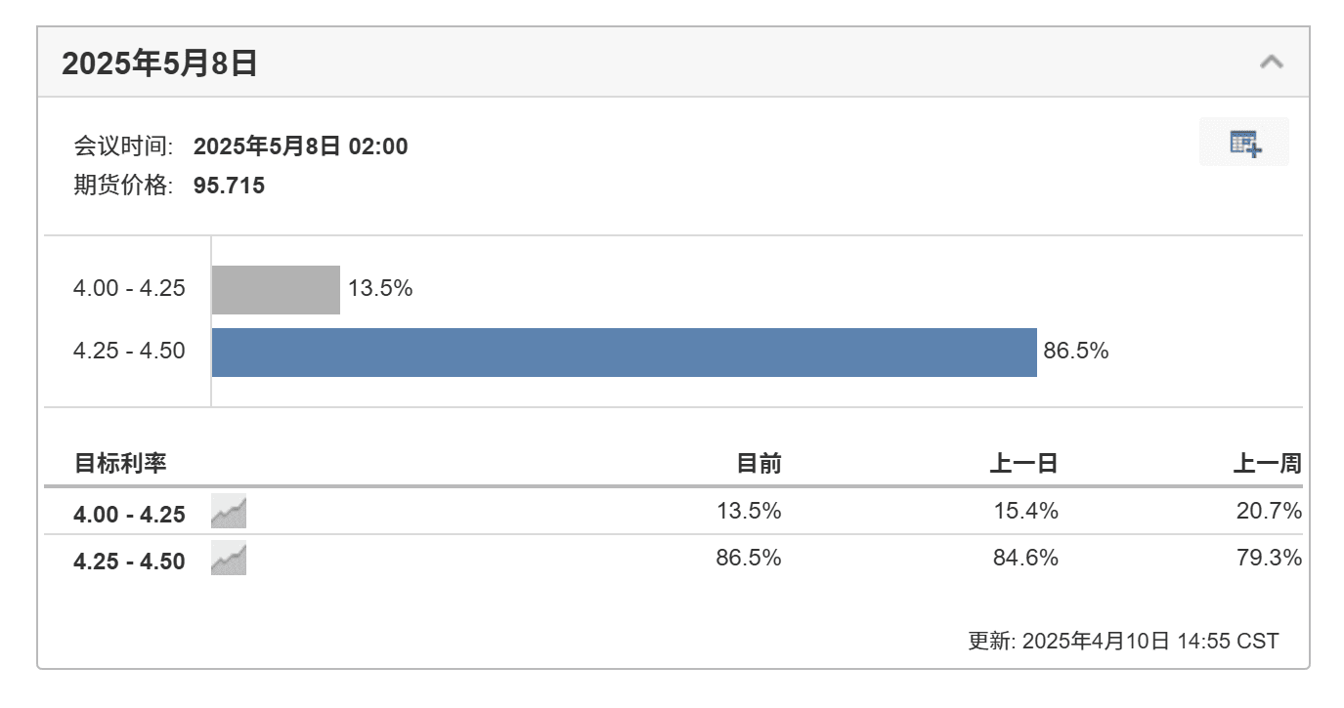Viewport: 1344px width, 708px height.
Task: Select the 4.25 - 4.50 table row label
Action: pos(129,562)
